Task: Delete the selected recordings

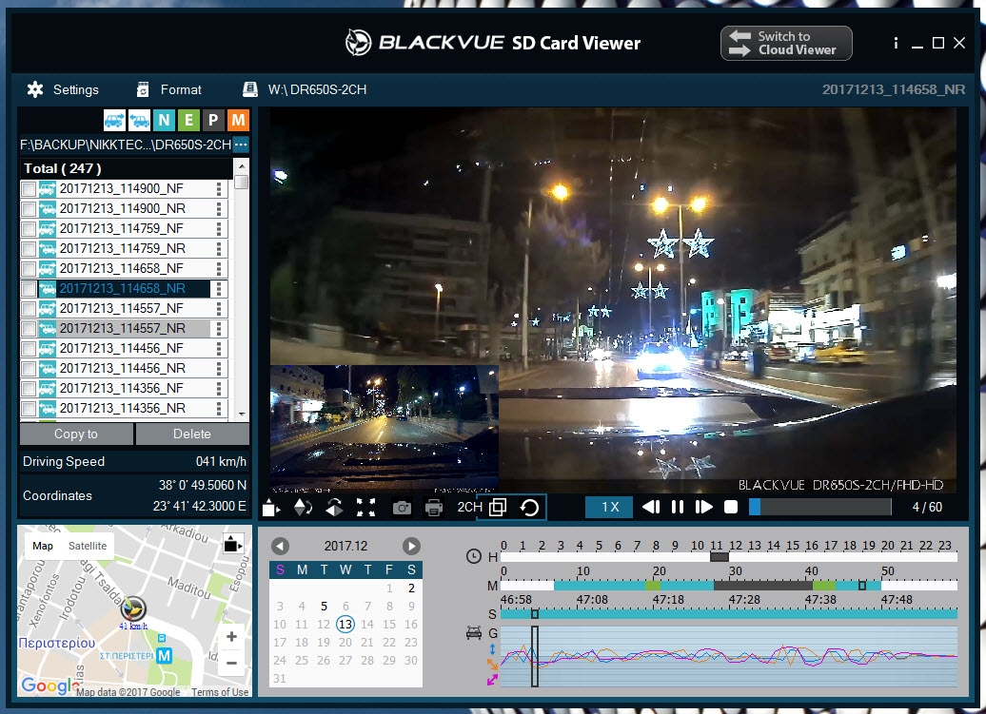Action: click(x=192, y=434)
